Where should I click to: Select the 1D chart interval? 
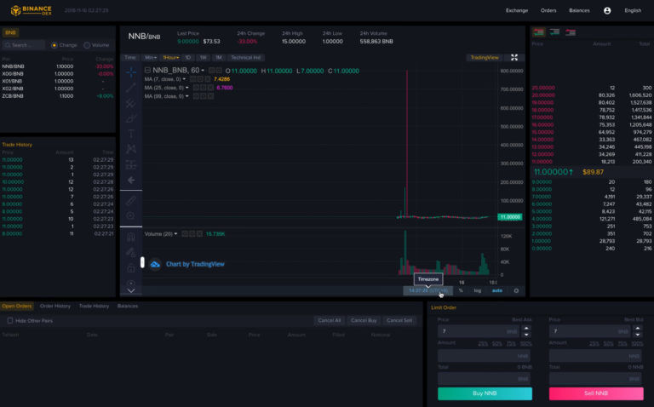(x=187, y=58)
